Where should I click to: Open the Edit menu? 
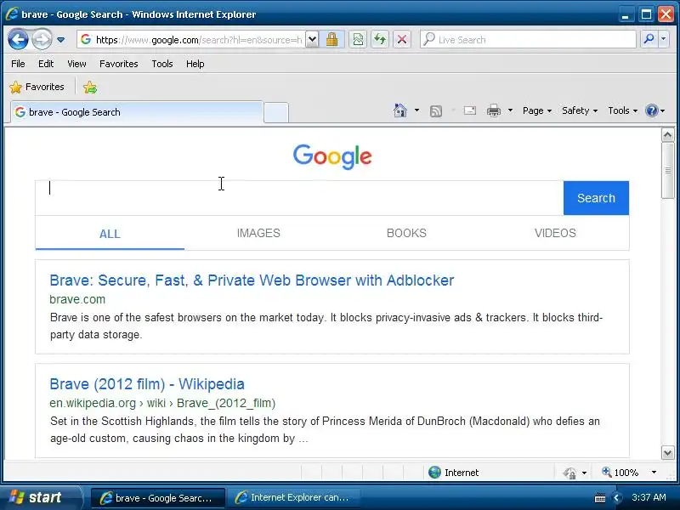pyautogui.click(x=46, y=64)
